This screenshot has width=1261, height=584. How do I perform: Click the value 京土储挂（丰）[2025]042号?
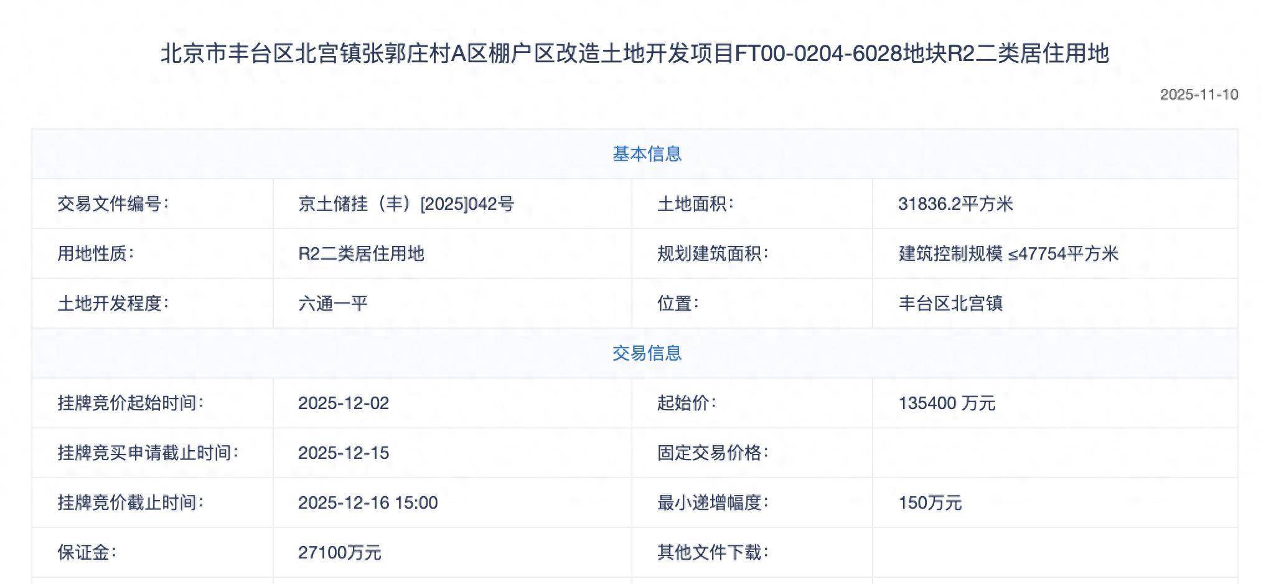[x=406, y=204]
